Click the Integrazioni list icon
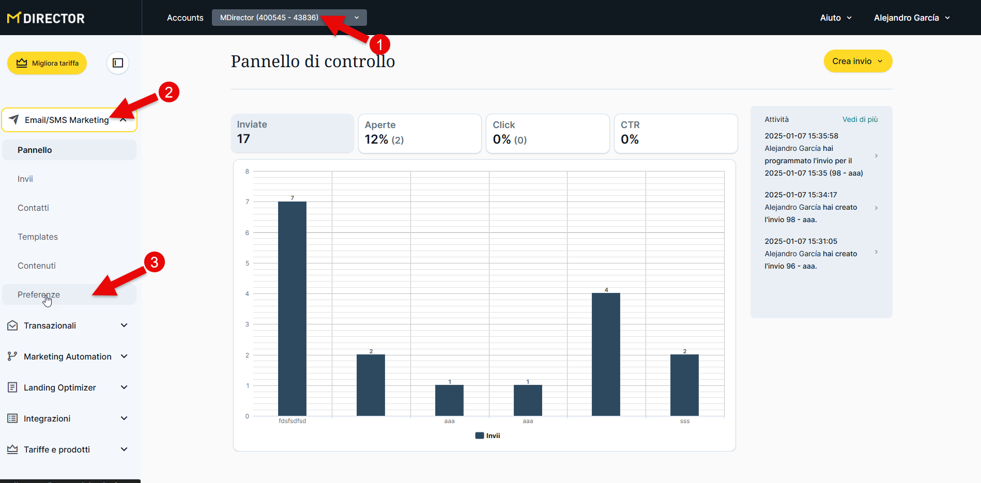 (x=12, y=418)
